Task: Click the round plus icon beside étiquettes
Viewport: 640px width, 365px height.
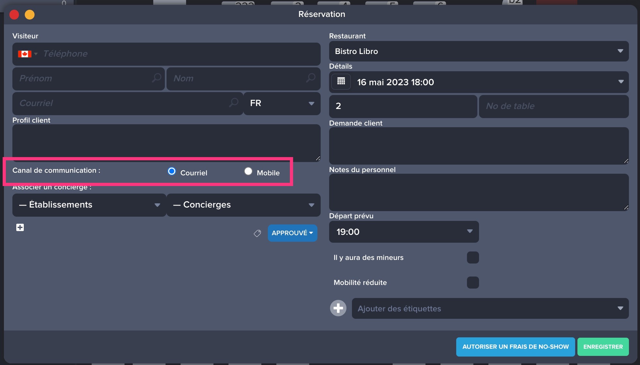Action: [338, 308]
